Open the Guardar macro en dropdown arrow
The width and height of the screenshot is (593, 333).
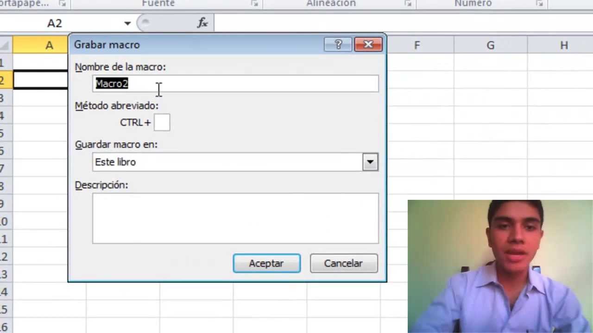coord(370,162)
